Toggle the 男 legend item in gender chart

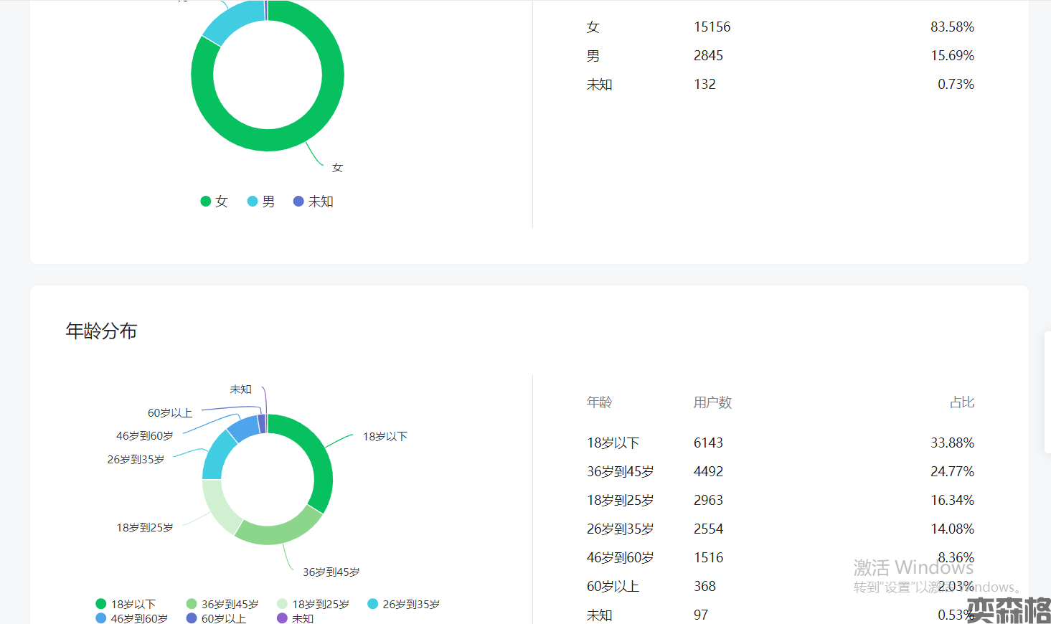tap(261, 202)
